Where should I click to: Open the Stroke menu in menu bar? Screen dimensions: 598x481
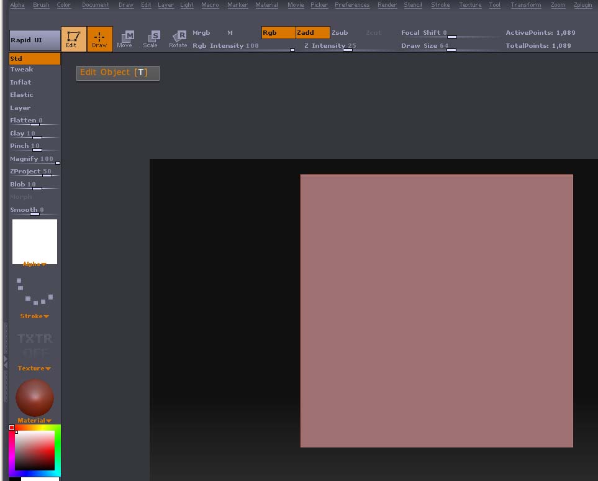[x=440, y=5]
